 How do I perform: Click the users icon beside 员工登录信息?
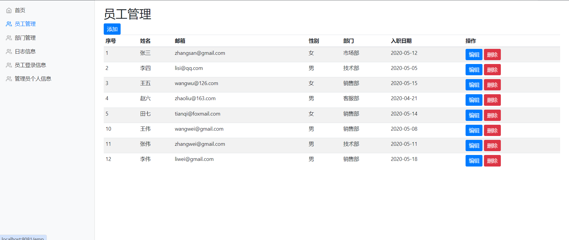click(x=9, y=65)
